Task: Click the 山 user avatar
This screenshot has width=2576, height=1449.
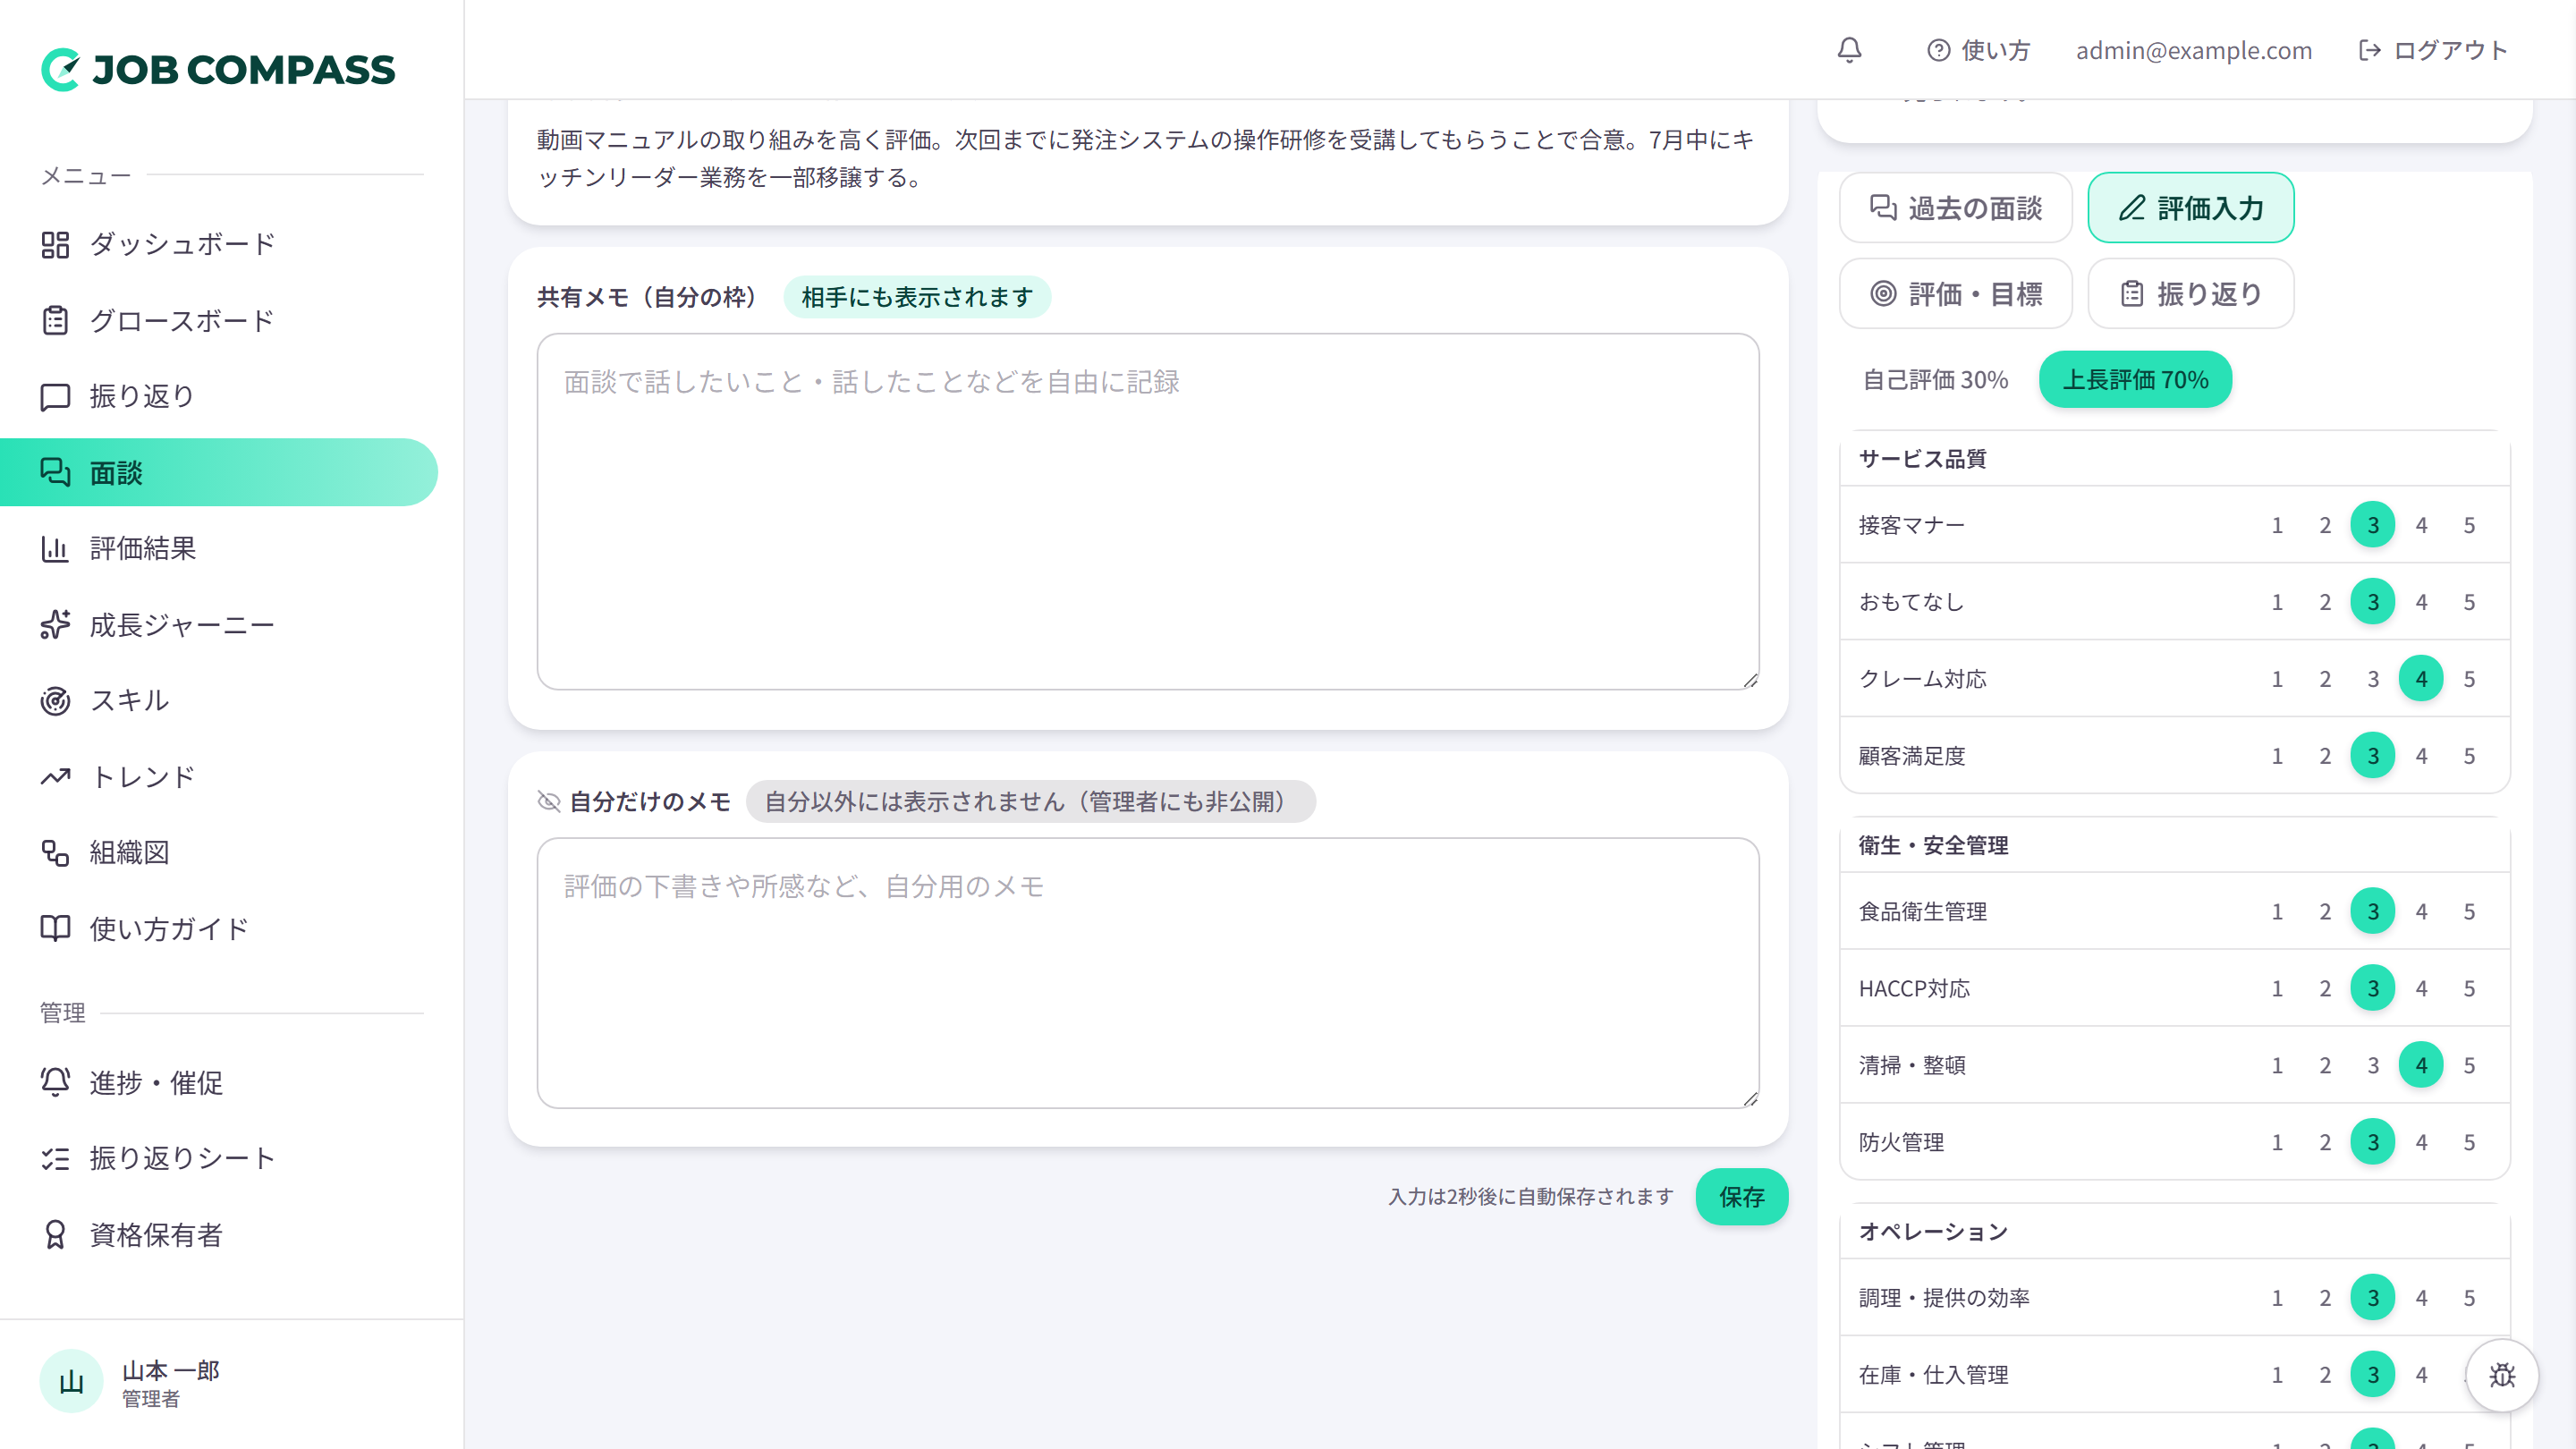Action: [71, 1381]
